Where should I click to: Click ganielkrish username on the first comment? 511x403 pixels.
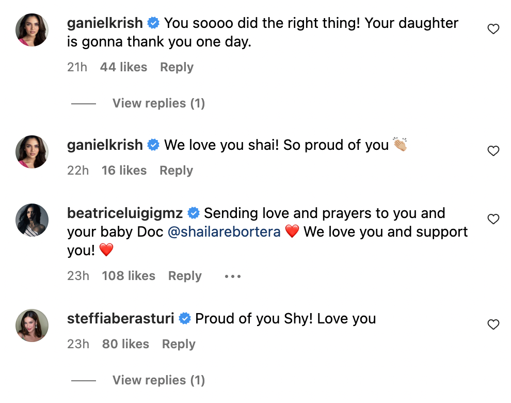105,23
